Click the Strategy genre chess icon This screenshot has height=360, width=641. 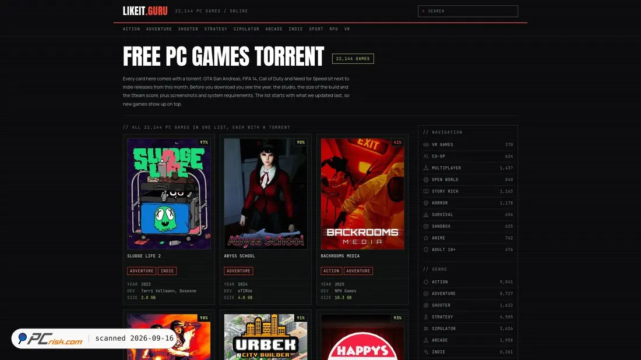coord(426,317)
